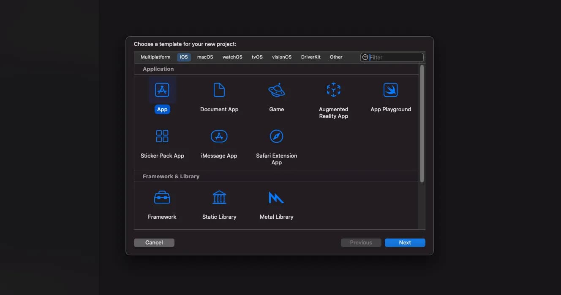The image size is (561, 295).
Task: Select the Augmented Reality App template
Action: click(x=333, y=90)
